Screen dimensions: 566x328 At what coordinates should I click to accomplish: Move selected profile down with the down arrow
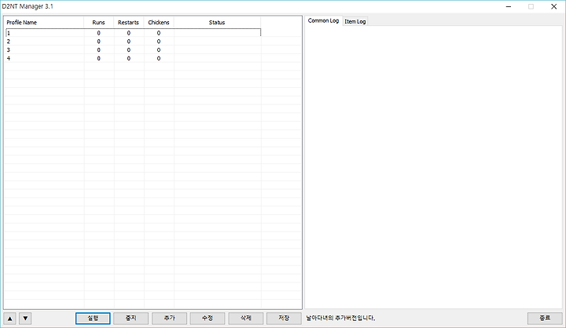click(x=25, y=319)
